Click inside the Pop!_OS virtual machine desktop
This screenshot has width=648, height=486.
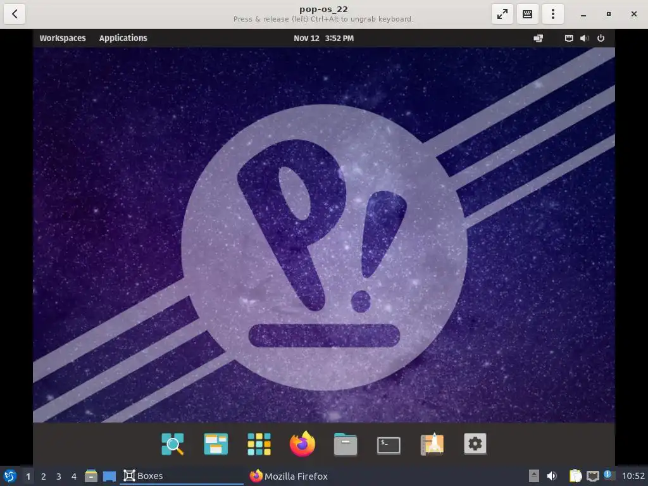pyautogui.click(x=323, y=235)
